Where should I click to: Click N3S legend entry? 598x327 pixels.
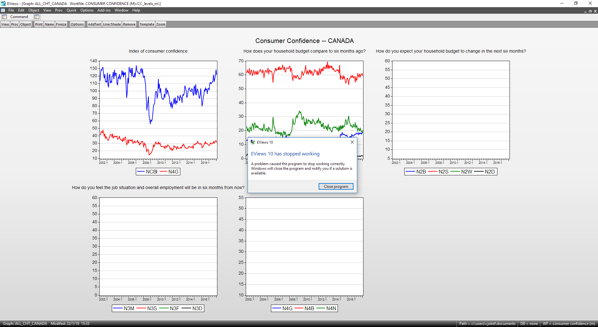[x=147, y=308]
